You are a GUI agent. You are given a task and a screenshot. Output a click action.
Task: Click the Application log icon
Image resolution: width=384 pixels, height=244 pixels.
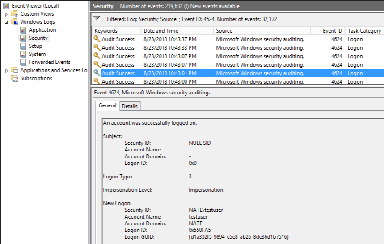pyautogui.click(x=23, y=30)
